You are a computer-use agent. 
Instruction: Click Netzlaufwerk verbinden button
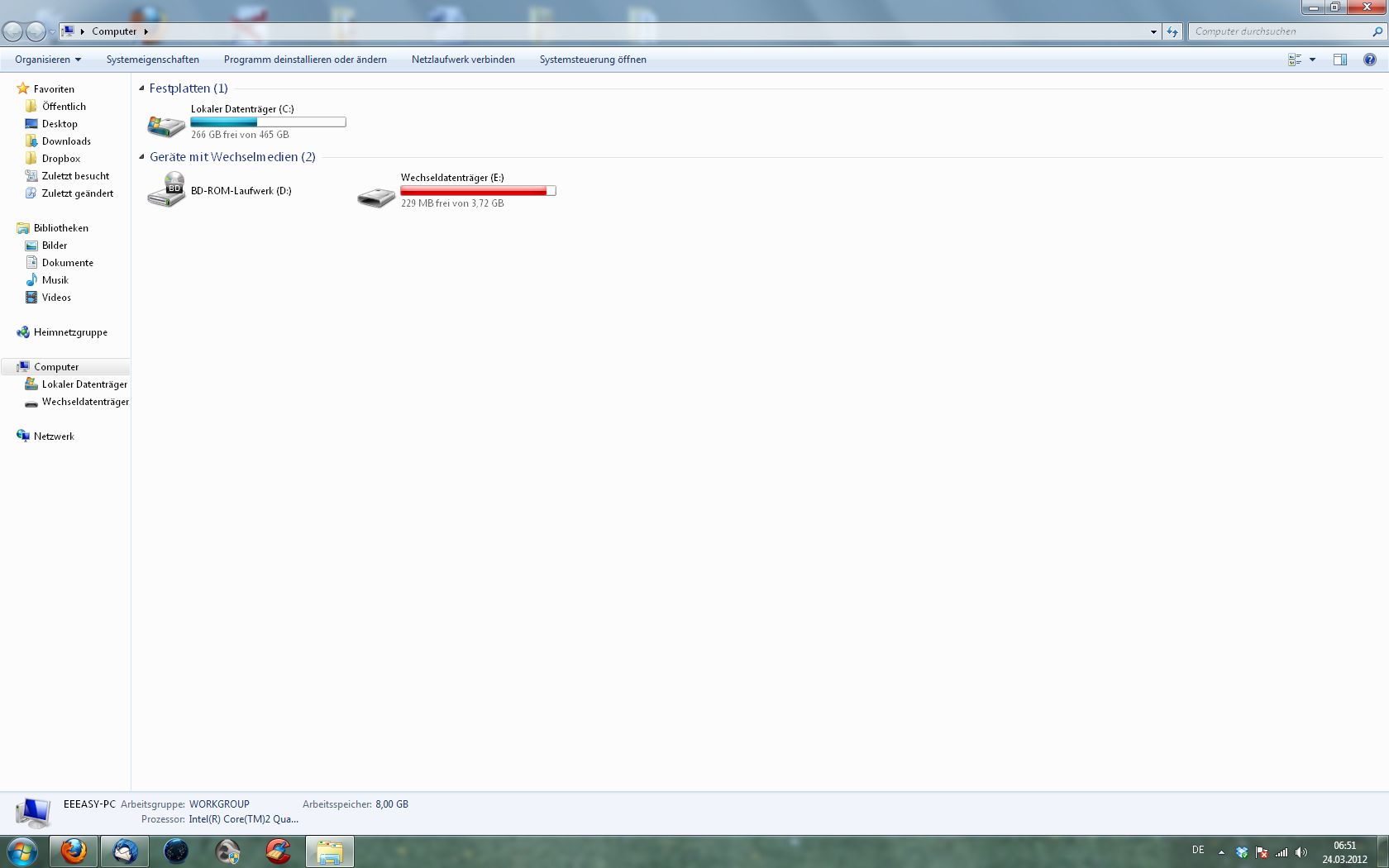[463, 60]
